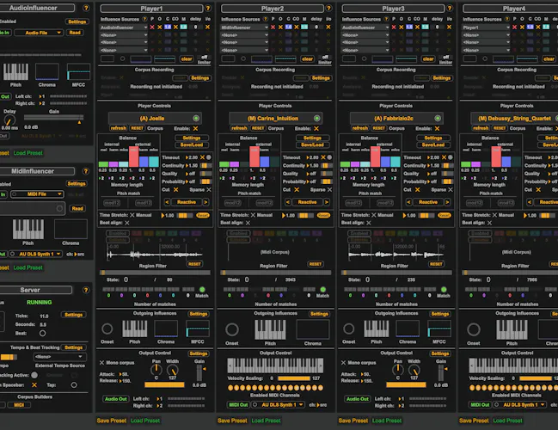558x430 pixels.
Task: Click the Pan knob in Player1 Output Control
Action: click(x=156, y=370)
